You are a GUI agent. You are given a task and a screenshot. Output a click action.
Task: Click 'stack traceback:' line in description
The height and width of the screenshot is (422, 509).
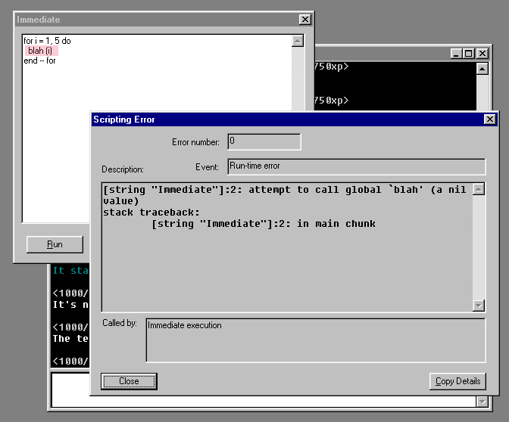[x=151, y=213]
